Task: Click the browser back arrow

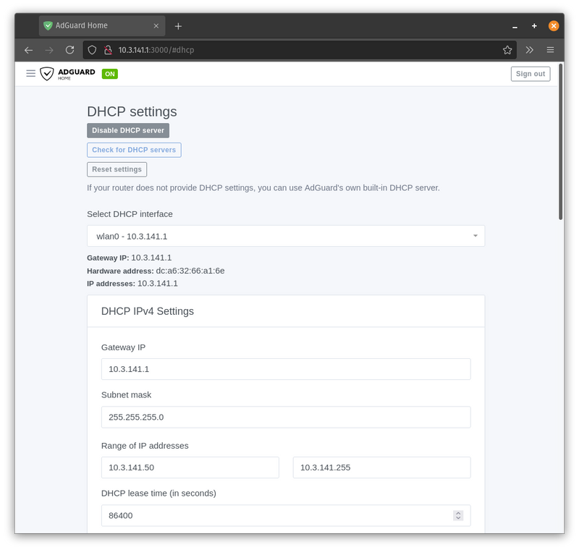Action: pyautogui.click(x=28, y=50)
